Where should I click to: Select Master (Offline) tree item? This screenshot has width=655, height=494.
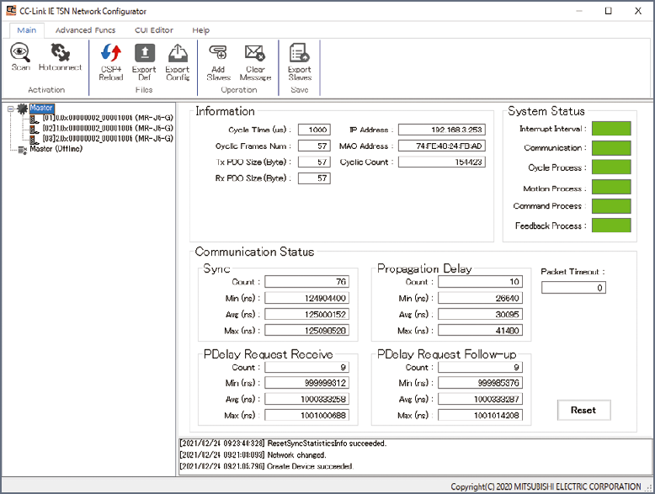(x=56, y=149)
